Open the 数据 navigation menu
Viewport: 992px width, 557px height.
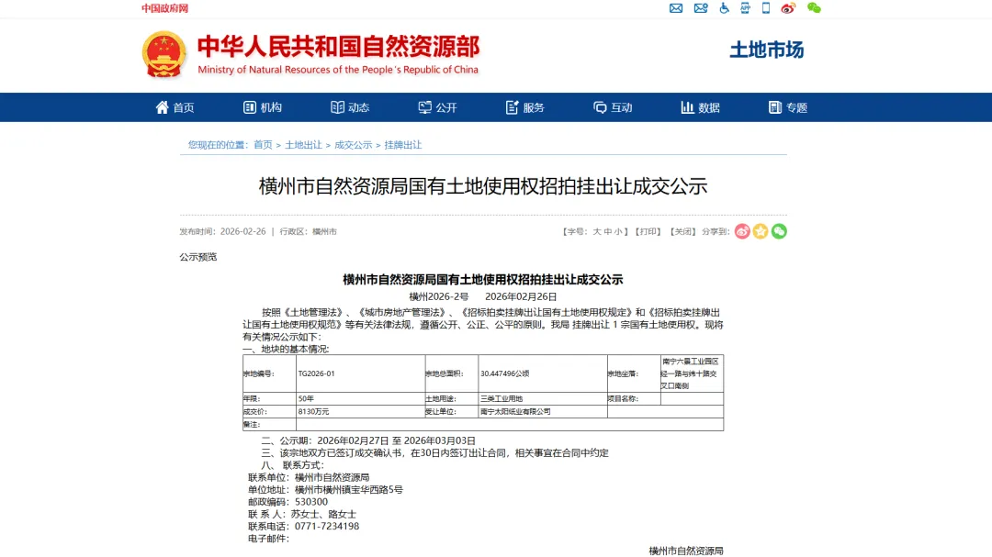700,107
